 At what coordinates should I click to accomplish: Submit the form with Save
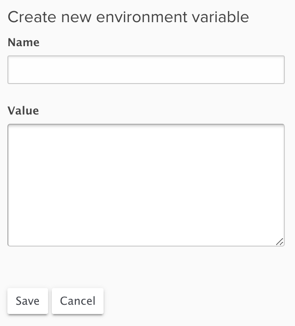pyautogui.click(x=27, y=301)
